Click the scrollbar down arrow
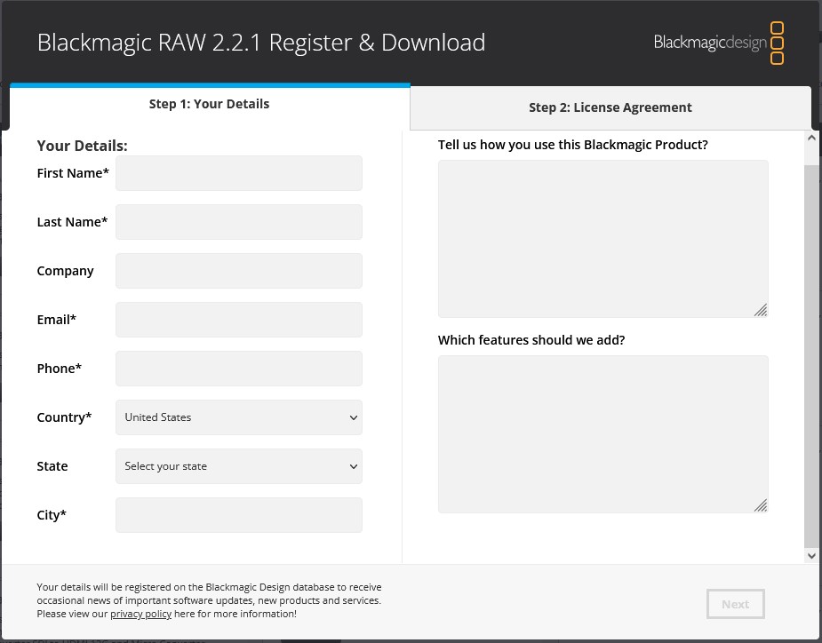The image size is (822, 643). pos(811,556)
